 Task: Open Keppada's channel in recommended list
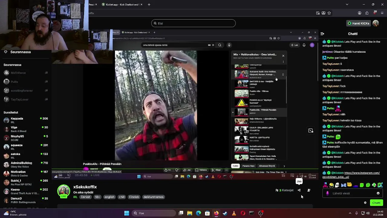click(x=26, y=120)
